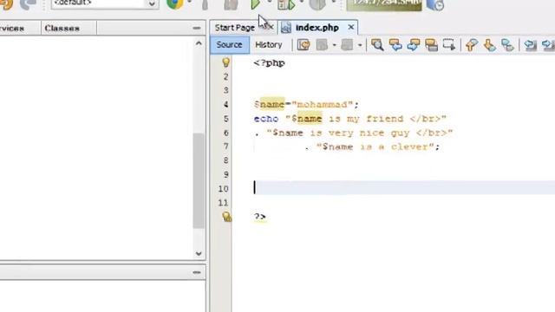Click the Clean and Build icon

[x=231, y=4]
